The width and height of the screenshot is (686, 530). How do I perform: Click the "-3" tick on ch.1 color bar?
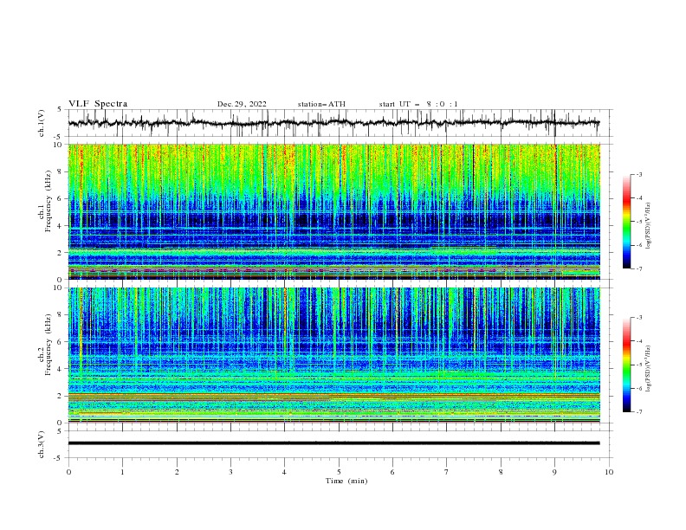[638, 174]
